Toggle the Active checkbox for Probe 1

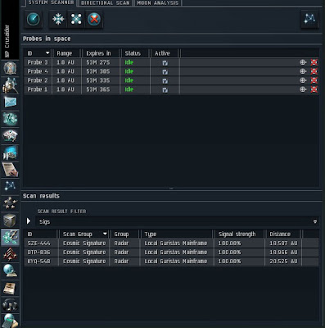(x=165, y=90)
